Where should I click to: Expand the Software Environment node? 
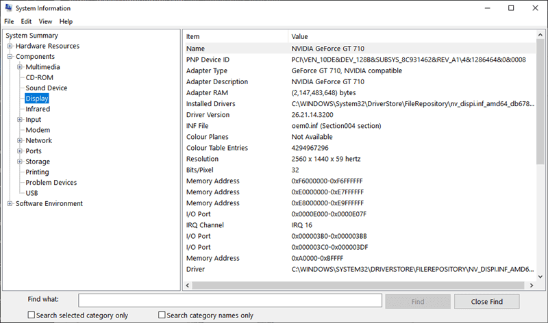[10, 203]
